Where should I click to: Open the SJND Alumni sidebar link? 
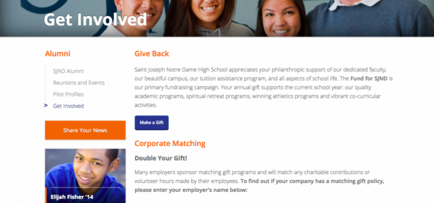coord(68,71)
